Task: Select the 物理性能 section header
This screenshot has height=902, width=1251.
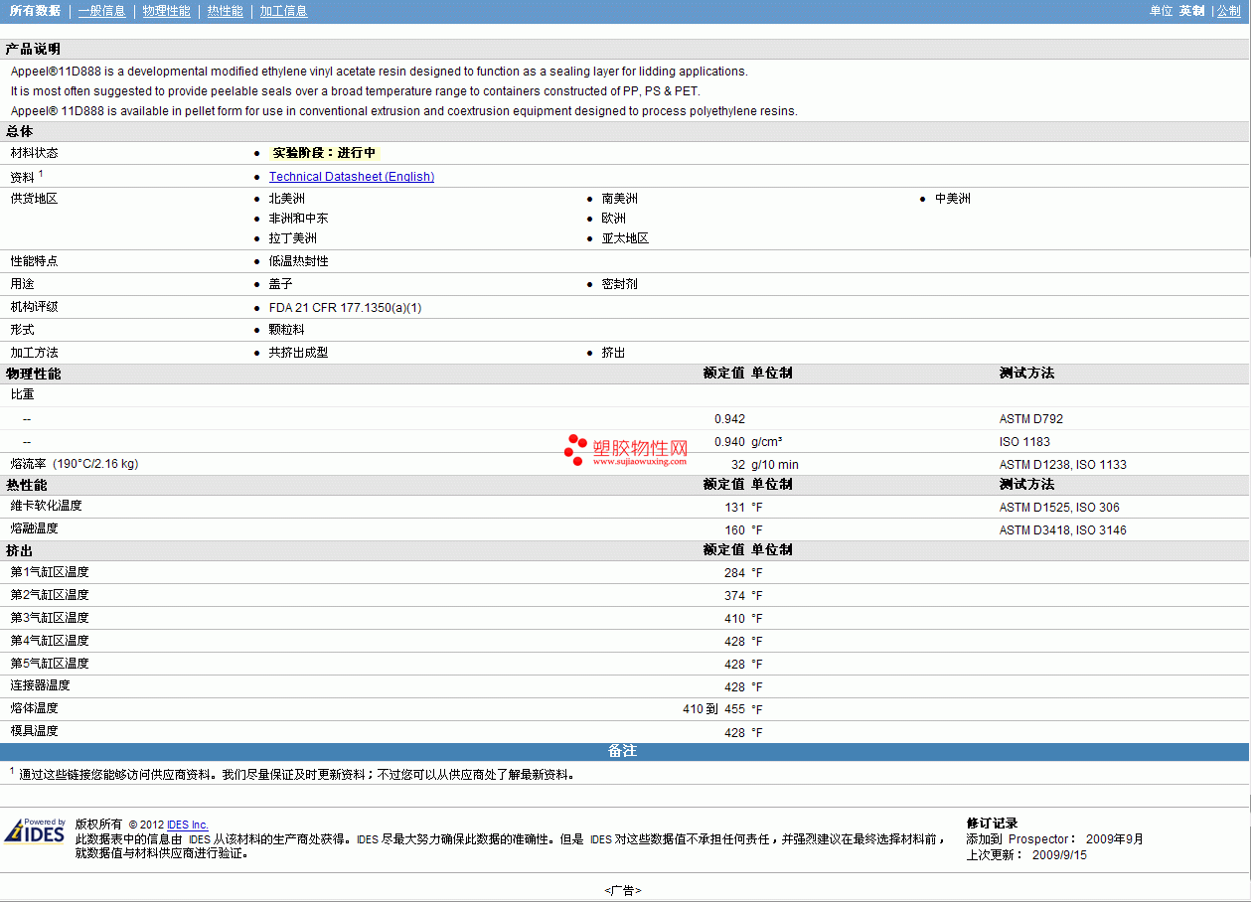Action: pyautogui.click(x=33, y=374)
